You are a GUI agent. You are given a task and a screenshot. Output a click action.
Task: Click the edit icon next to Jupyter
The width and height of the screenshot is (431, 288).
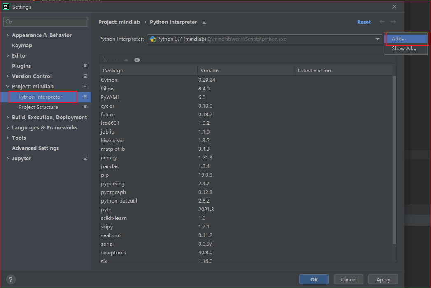point(85,158)
